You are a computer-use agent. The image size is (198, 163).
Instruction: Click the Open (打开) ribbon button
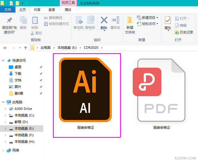[x=182, y=18]
